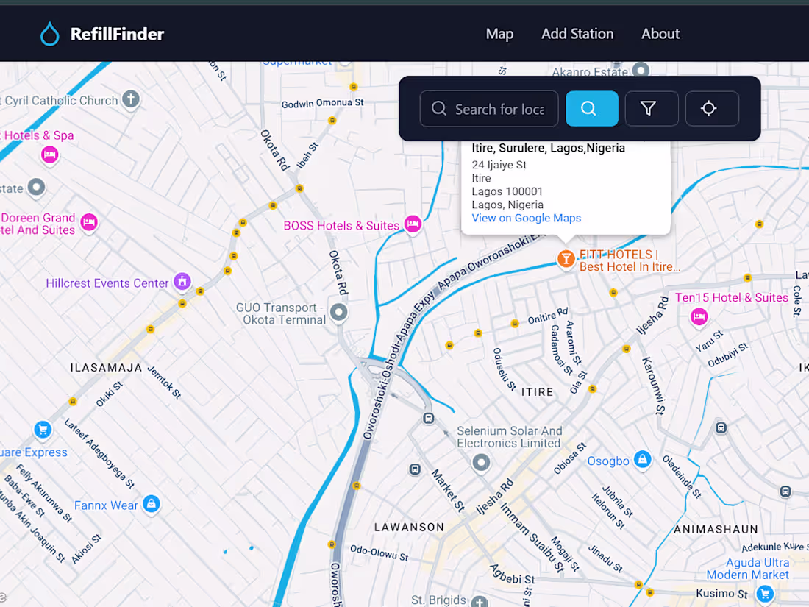The height and width of the screenshot is (607, 809).
Task: Open the filter funnel icon
Action: point(652,108)
